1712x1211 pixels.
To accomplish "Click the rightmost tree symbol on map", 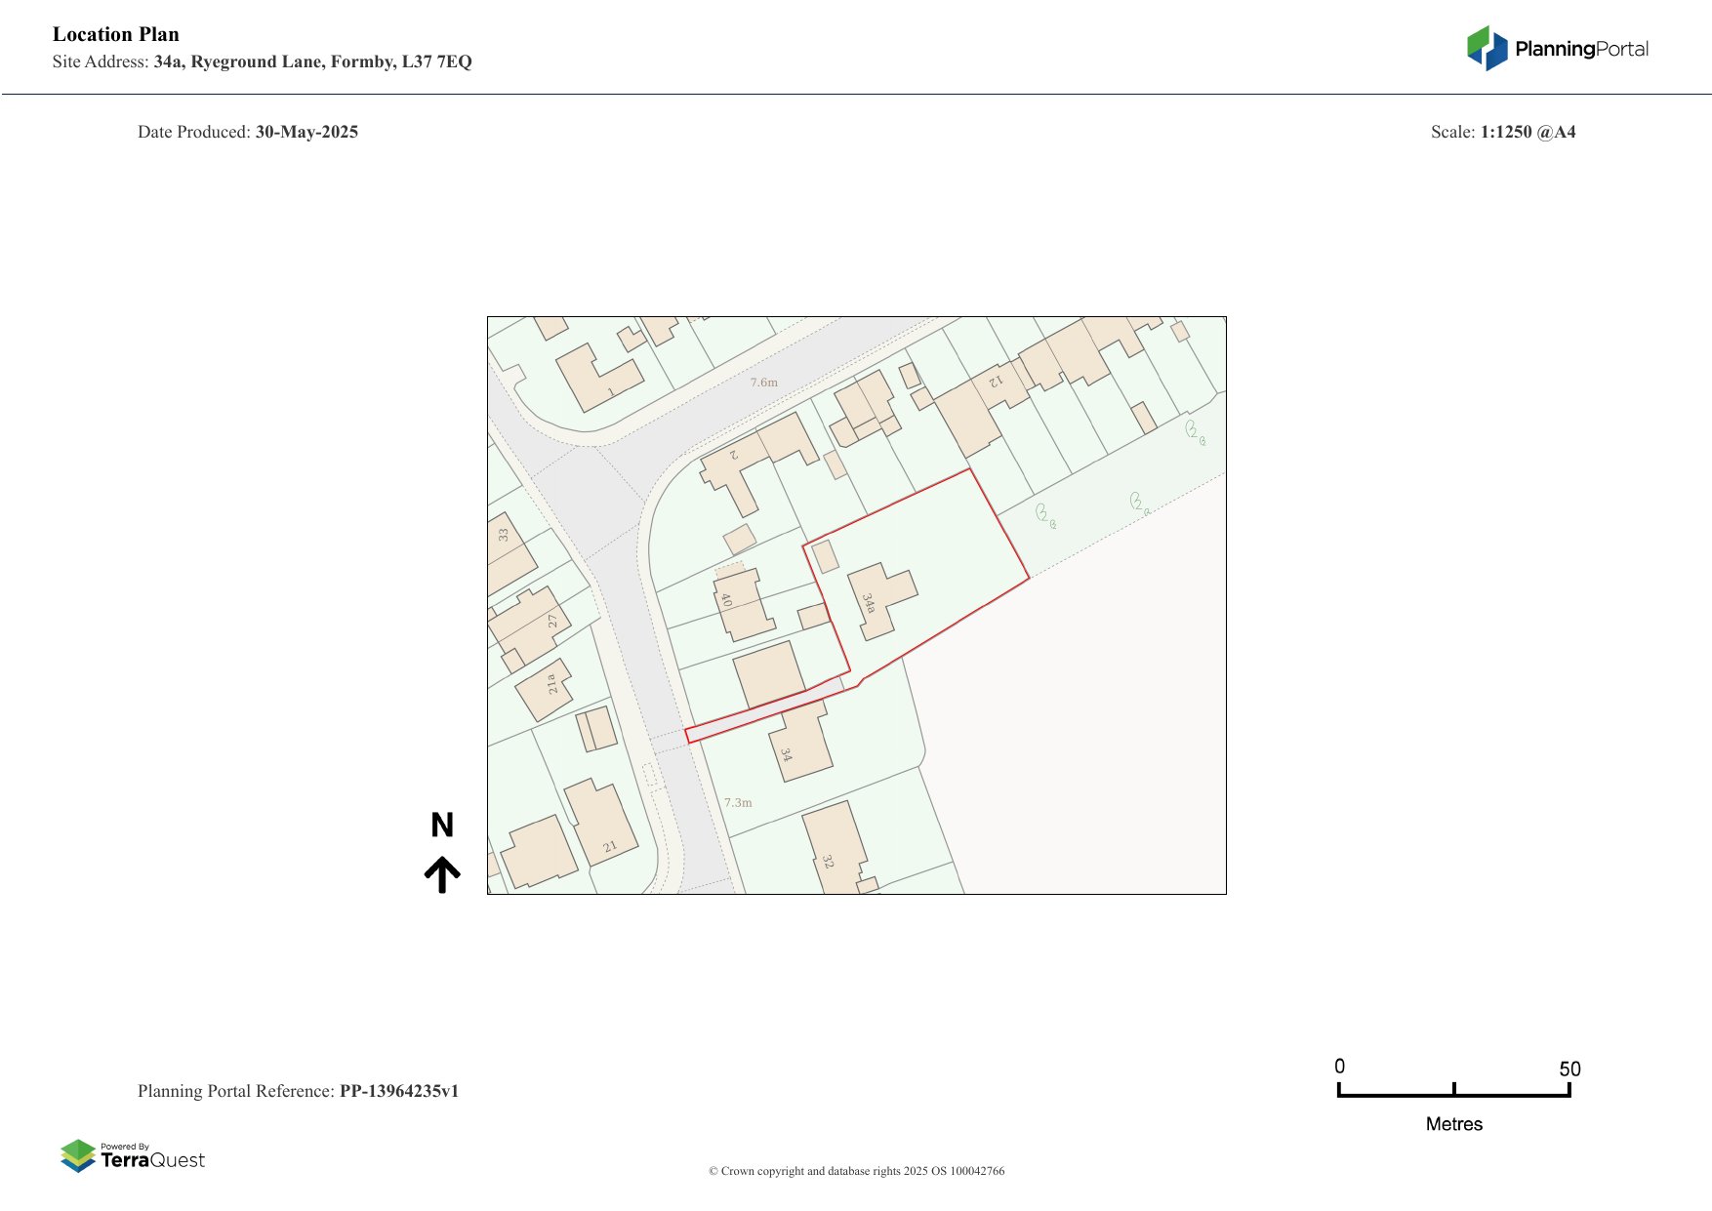I will click(x=1195, y=430).
